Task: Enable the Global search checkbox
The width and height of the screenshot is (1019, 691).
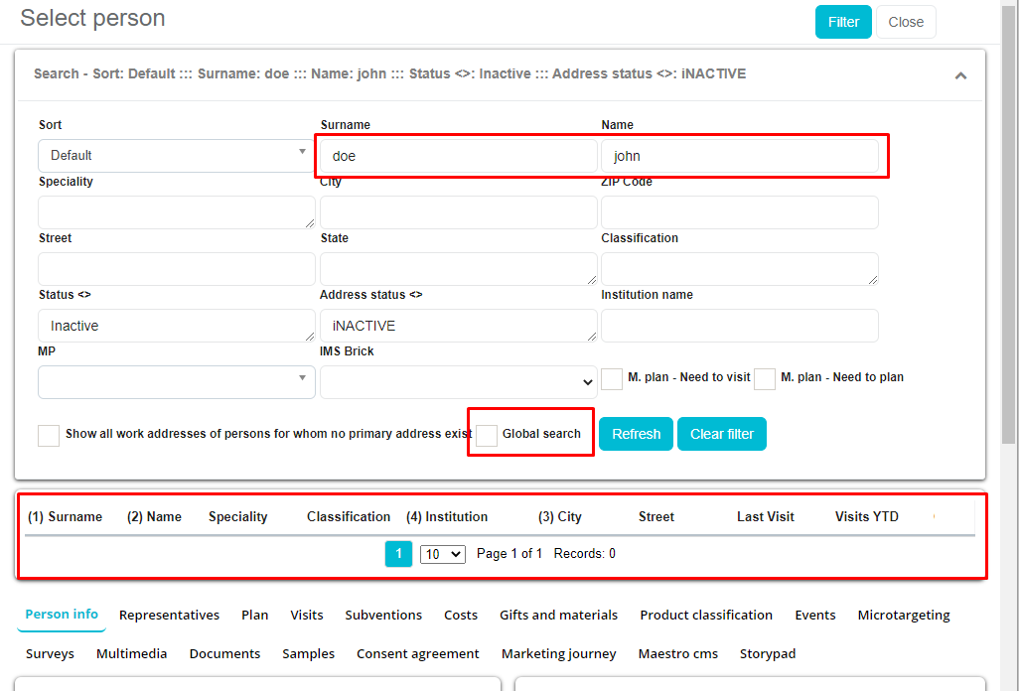Action: coord(487,435)
